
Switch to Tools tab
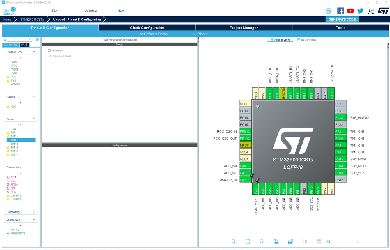tap(340, 28)
